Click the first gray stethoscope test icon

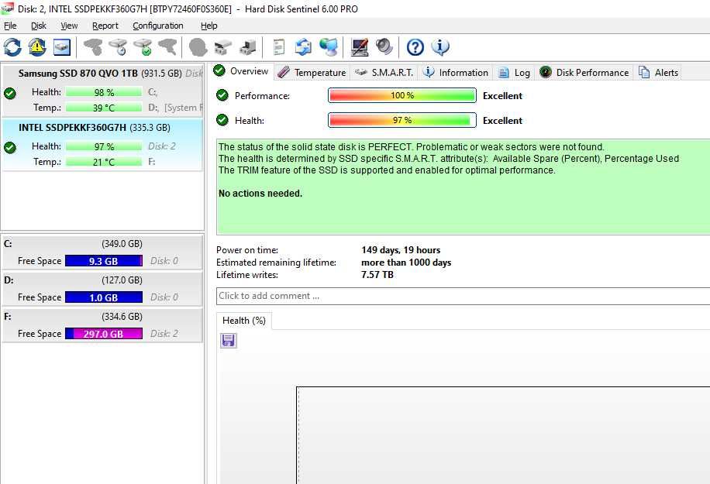(x=93, y=47)
